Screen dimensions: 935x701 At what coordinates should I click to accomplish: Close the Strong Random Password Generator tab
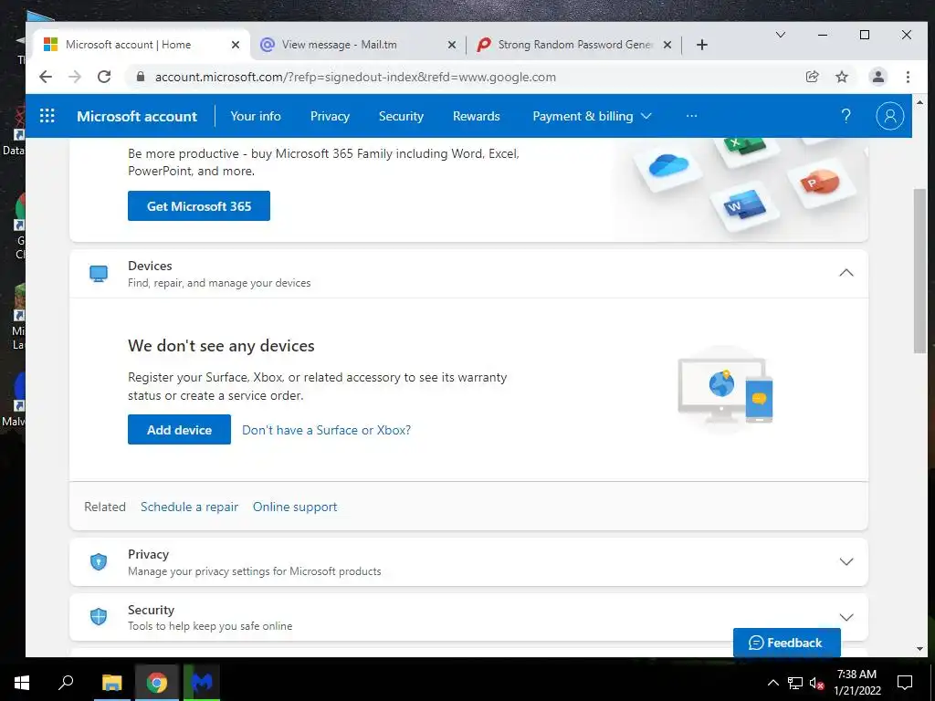point(667,45)
